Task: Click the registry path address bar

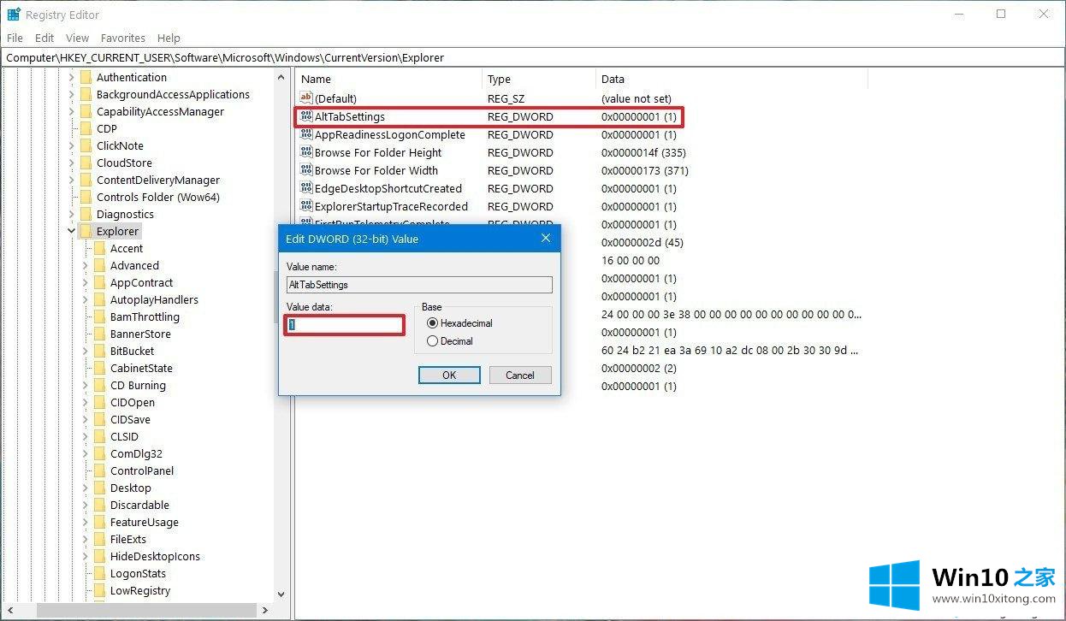Action: click(532, 57)
